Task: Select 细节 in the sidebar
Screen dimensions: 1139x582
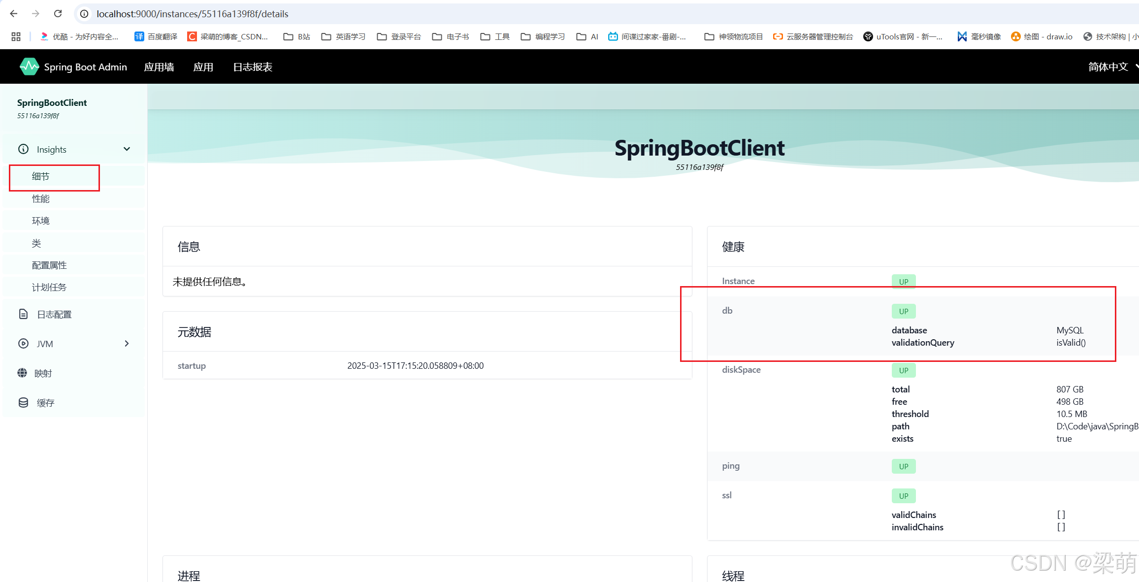Action: click(74, 176)
